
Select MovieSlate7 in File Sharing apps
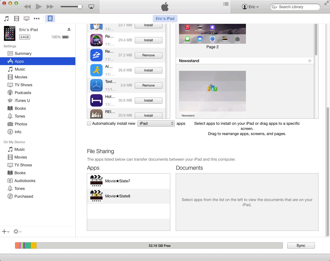coord(118,181)
